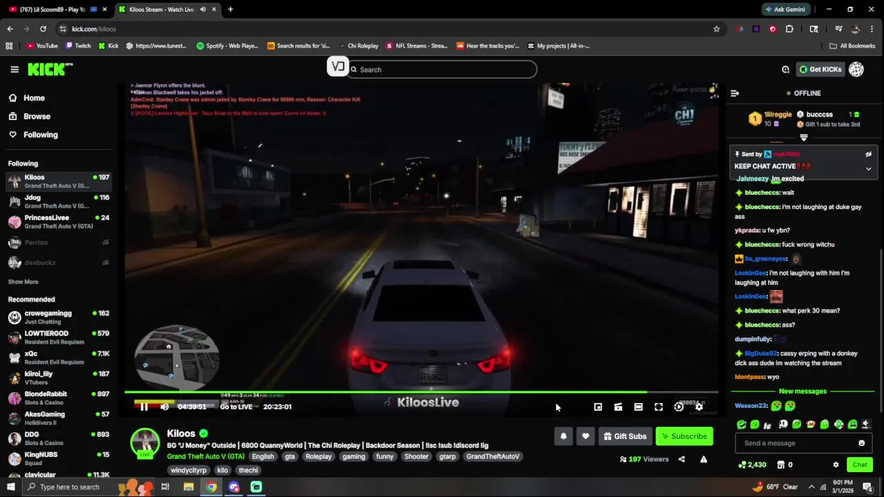Hide the pinned KEEP CHAT ACTIVE message

coord(868,155)
